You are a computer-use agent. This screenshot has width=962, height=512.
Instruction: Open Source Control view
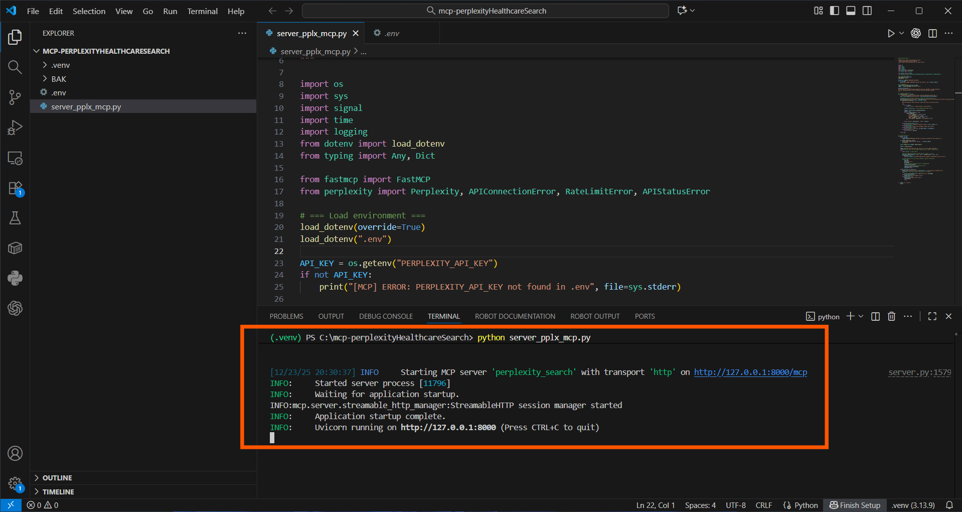tap(15, 97)
